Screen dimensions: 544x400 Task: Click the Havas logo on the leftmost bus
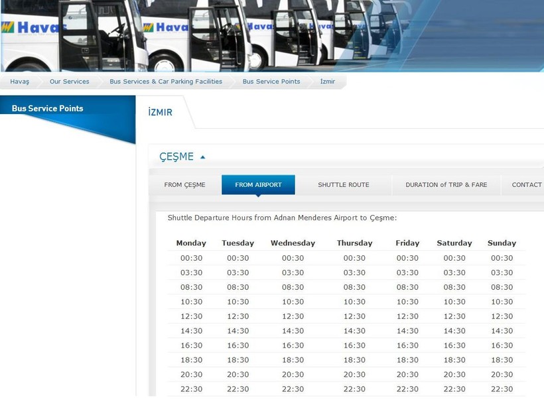(25, 27)
